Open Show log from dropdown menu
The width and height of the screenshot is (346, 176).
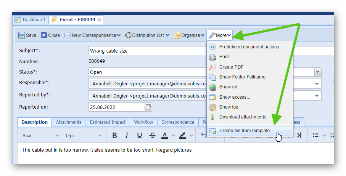pyautogui.click(x=229, y=107)
